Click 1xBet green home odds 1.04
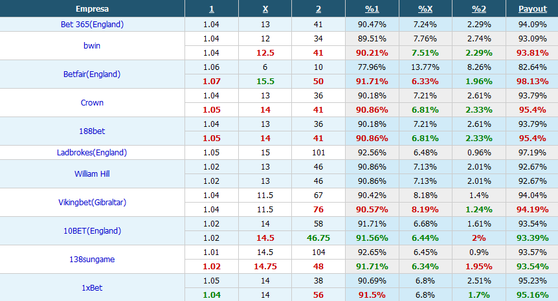Viewport: 558px width, 301px height. pos(212,295)
